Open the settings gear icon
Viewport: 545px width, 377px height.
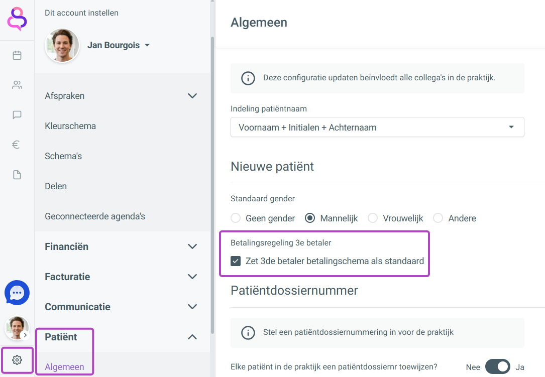click(x=17, y=360)
